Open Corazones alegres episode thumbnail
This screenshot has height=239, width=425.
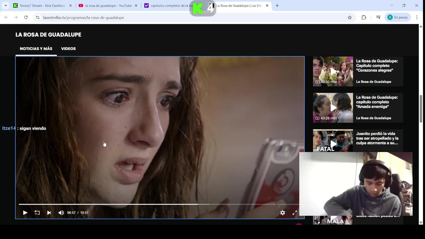tap(333, 71)
